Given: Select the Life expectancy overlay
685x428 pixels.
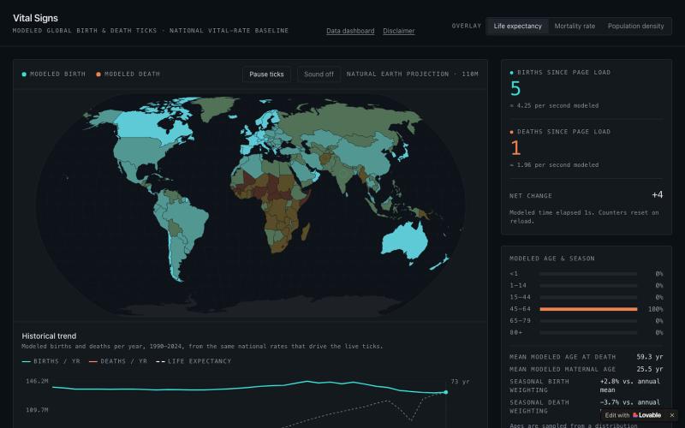Looking at the screenshot, I should tap(517, 27).
